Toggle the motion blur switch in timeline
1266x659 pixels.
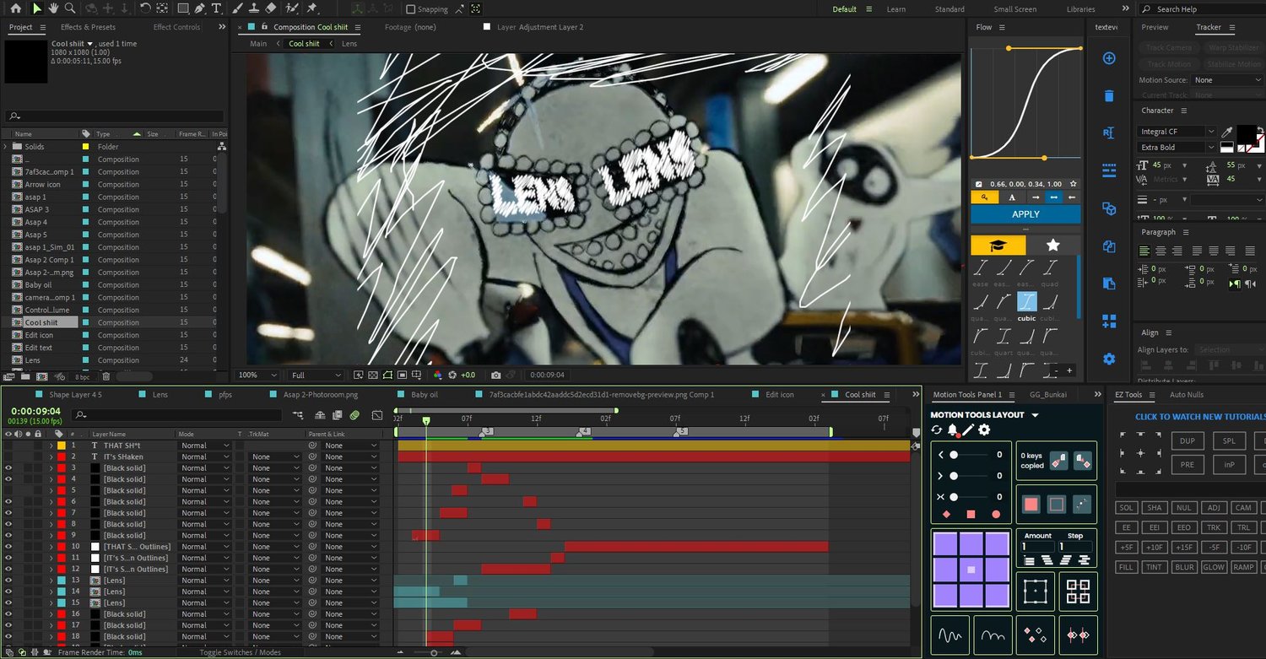[x=355, y=415]
